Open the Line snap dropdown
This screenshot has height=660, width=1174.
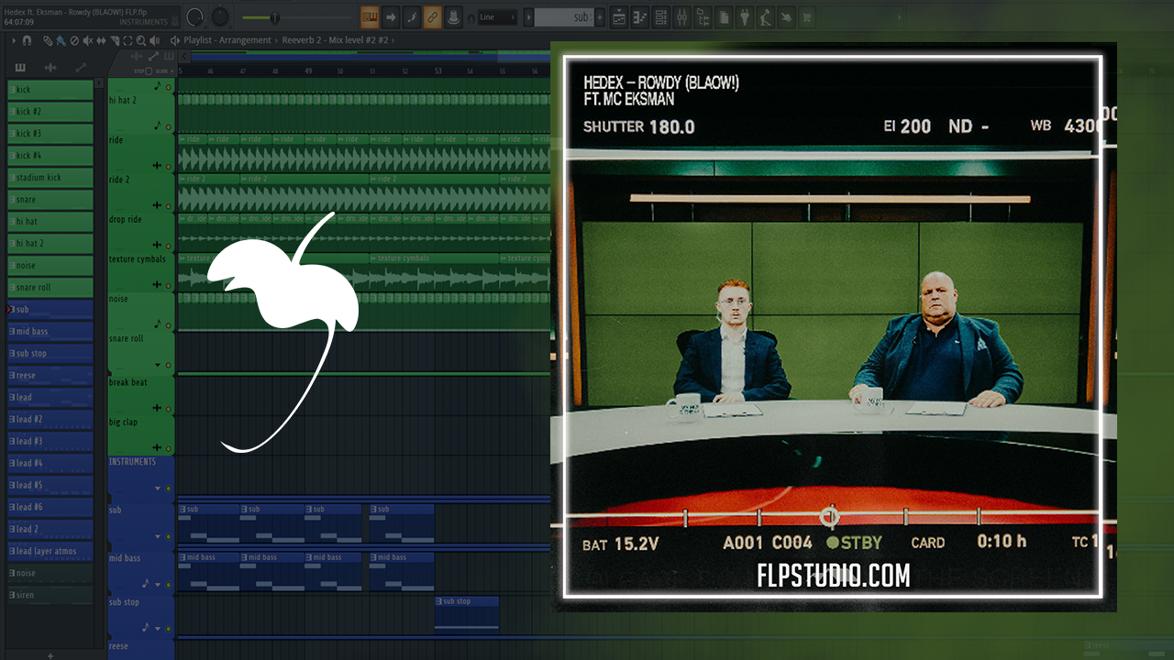click(x=498, y=17)
